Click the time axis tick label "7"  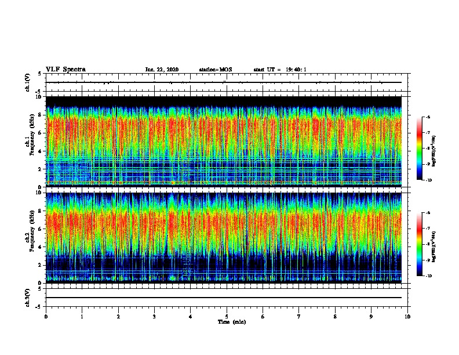pyautogui.click(x=299, y=317)
